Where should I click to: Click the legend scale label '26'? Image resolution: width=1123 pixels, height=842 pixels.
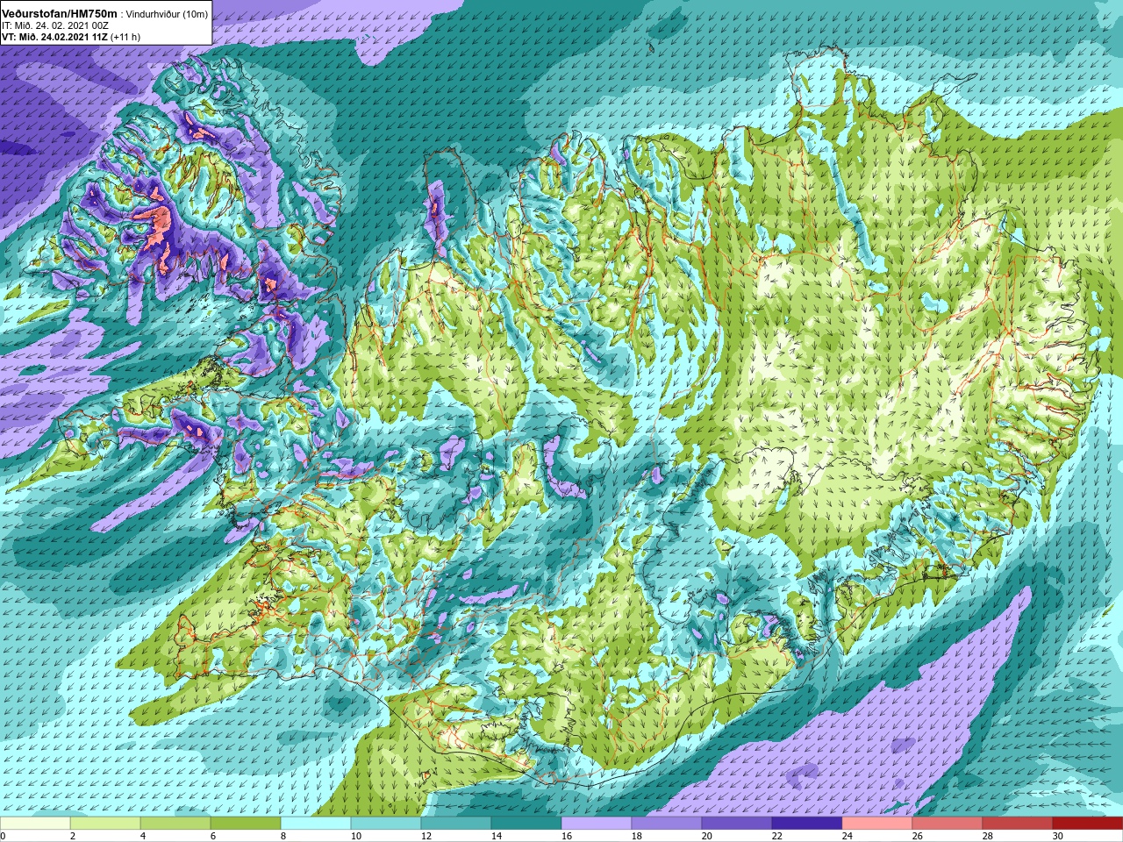tap(917, 837)
